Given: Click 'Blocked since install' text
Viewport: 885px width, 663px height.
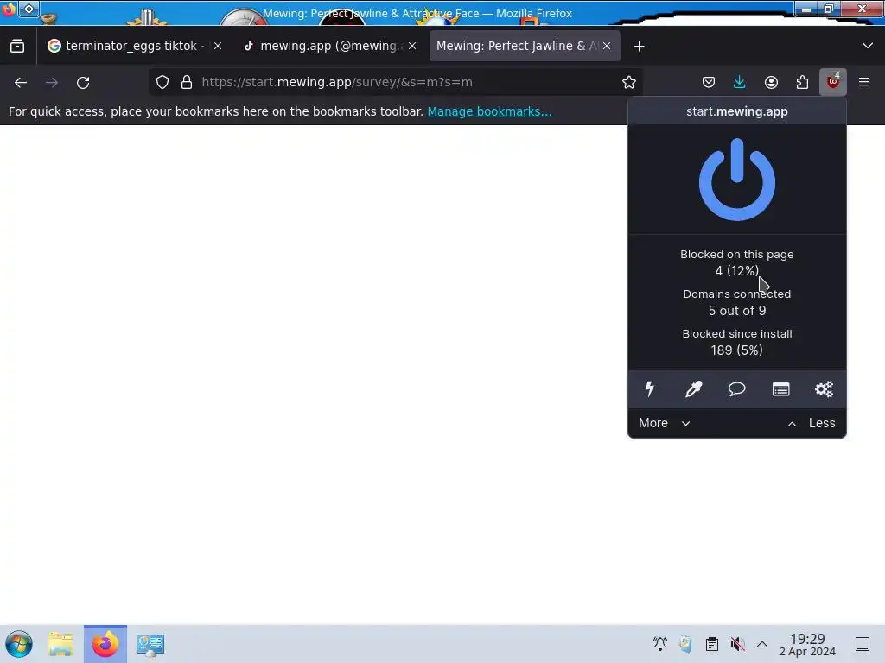Looking at the screenshot, I should (736, 334).
